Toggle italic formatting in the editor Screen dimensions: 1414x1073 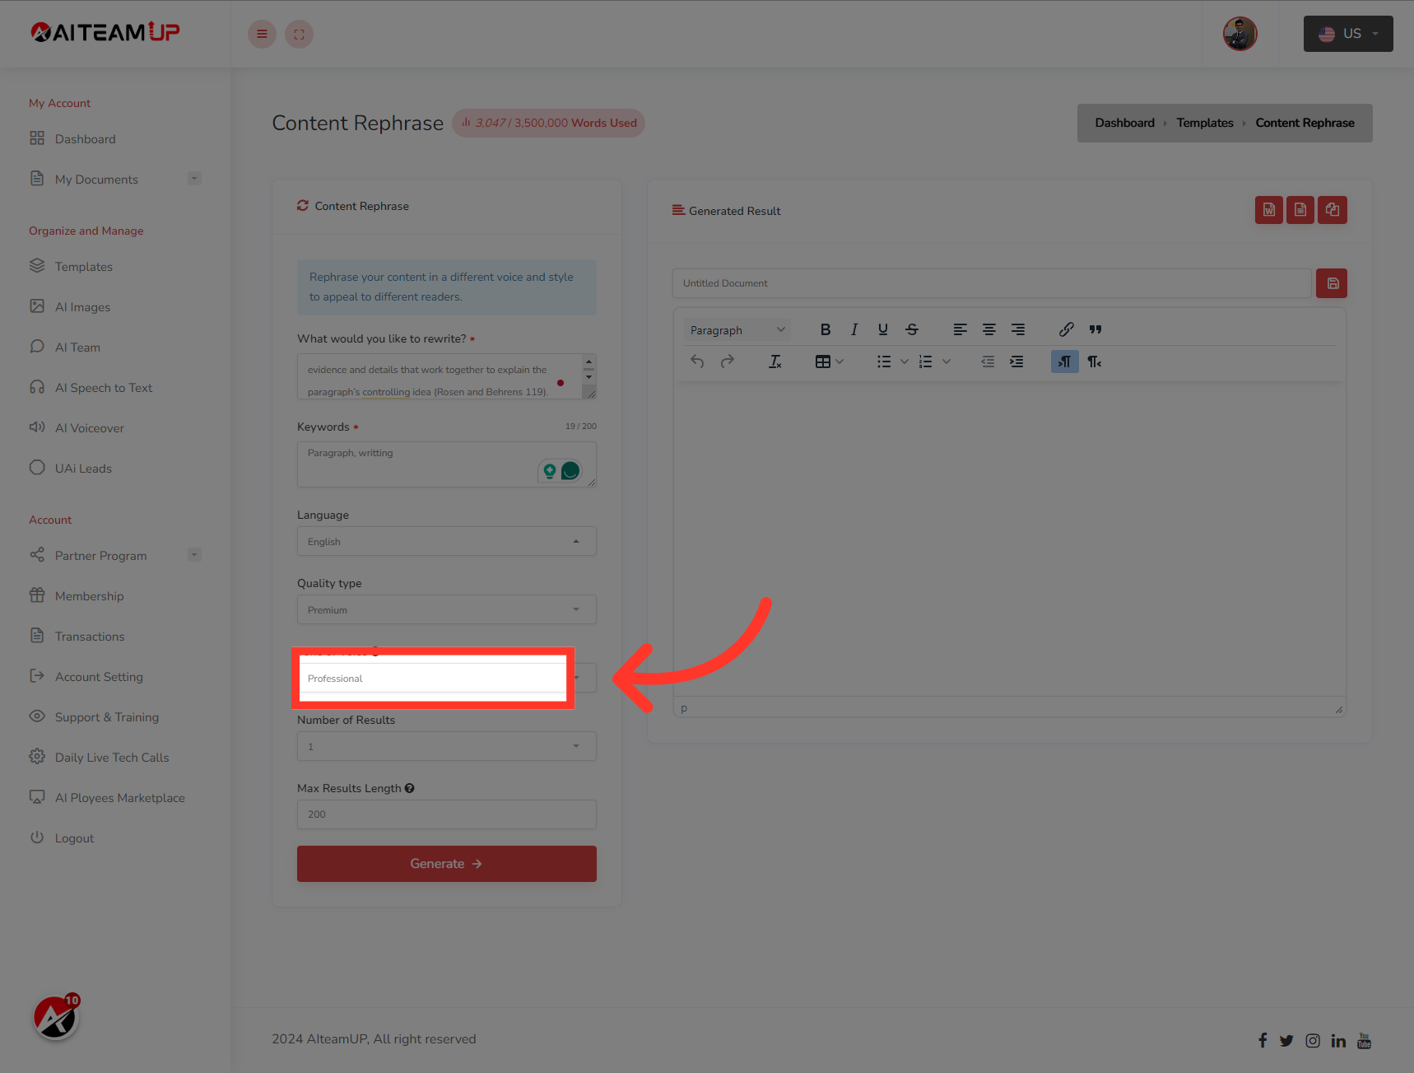tap(854, 329)
